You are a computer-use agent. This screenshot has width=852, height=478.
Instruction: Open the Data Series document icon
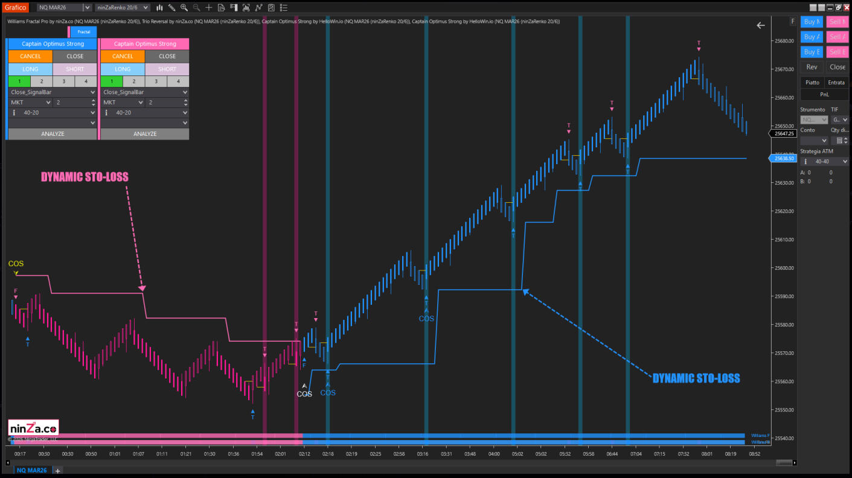pyautogui.click(x=222, y=8)
